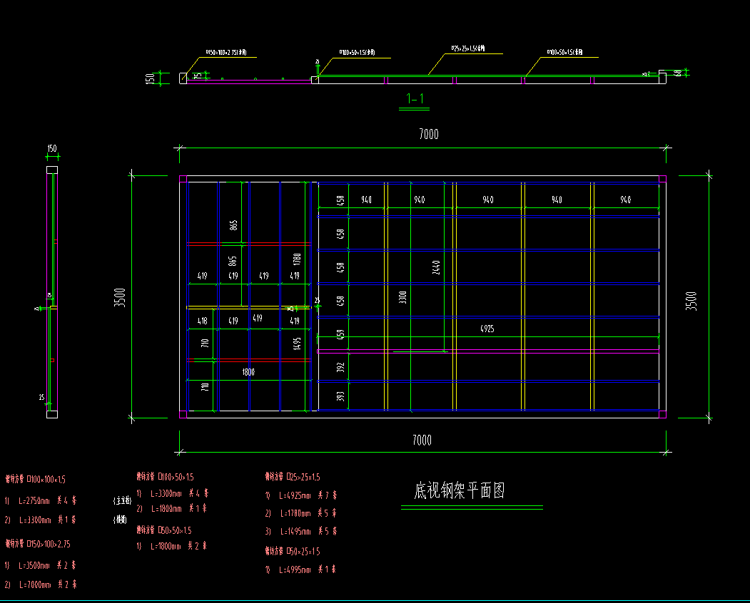Select the □25×25×1.5 leader label in section
Viewport: 750px width, 603px height.
pyautogui.click(x=467, y=49)
